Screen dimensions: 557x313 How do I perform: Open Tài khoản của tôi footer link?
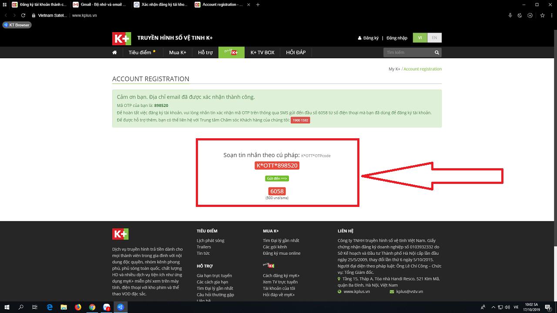pyautogui.click(x=279, y=288)
